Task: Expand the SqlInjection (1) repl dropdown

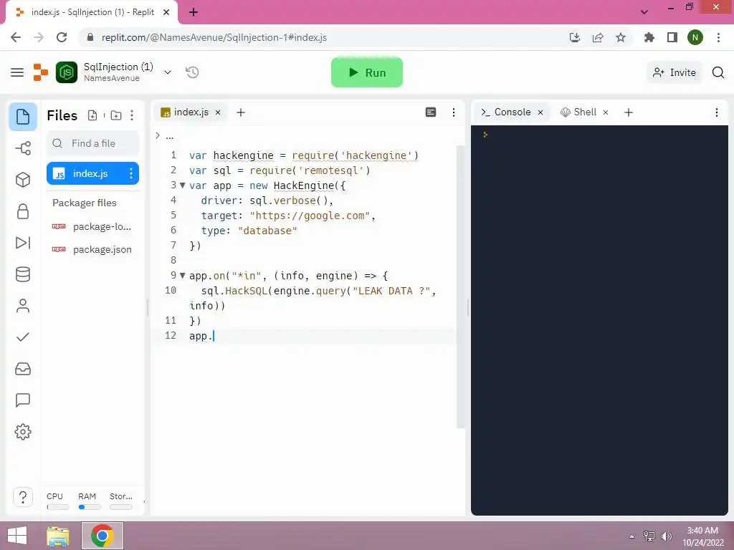Action: 168,72
